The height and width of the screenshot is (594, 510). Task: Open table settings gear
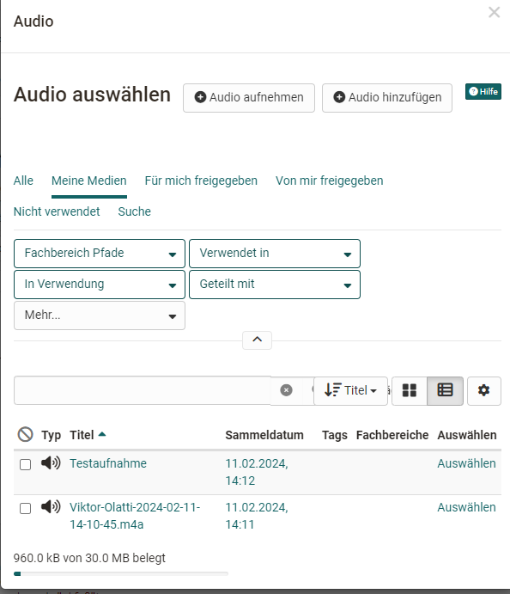point(484,390)
